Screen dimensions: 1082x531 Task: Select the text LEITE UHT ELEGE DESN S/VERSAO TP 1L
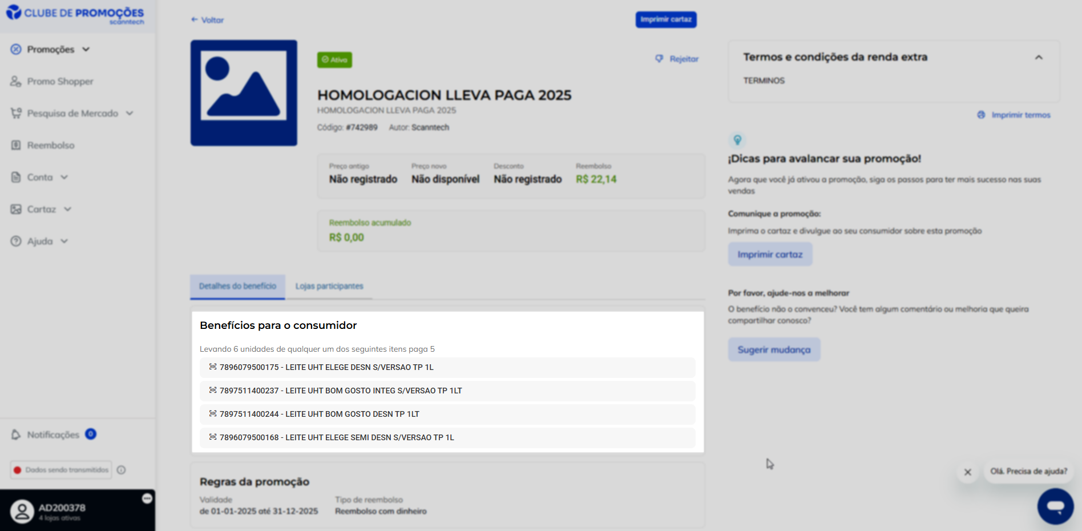(x=360, y=367)
